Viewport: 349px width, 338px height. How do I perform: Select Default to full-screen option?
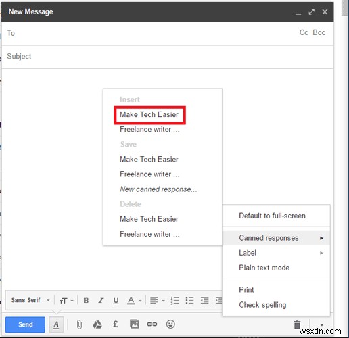(276, 216)
